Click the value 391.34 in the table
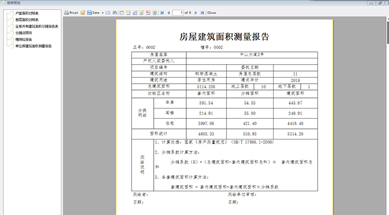Screen dimensions: 389x215 pyautogui.click(x=206, y=103)
